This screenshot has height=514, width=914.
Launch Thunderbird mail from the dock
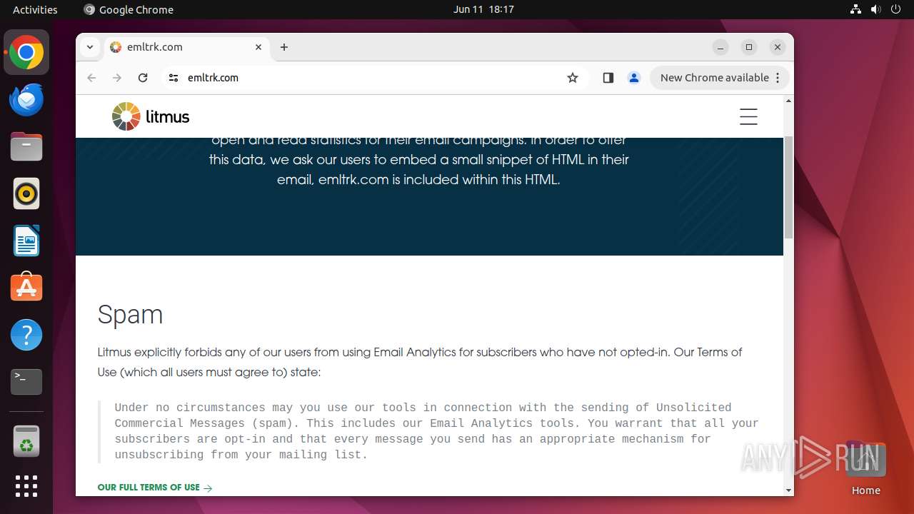pyautogui.click(x=26, y=100)
